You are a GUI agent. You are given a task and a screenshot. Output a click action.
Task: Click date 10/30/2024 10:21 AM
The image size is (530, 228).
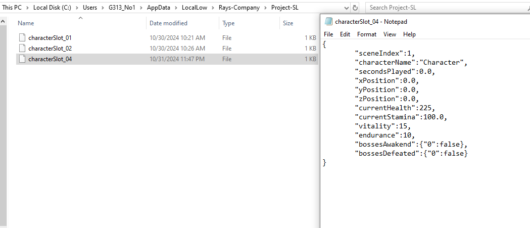tap(177, 37)
